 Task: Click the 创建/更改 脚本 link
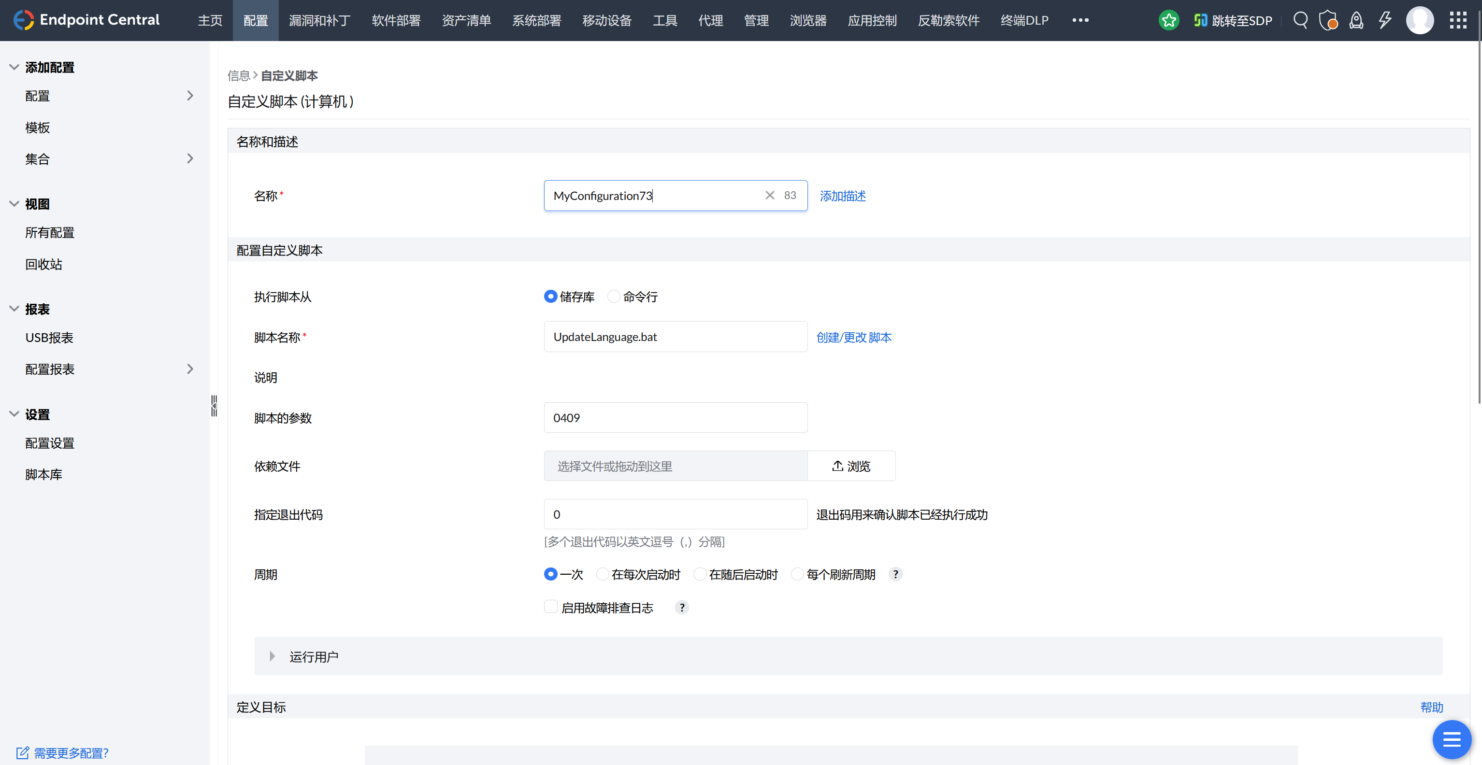pyautogui.click(x=854, y=337)
